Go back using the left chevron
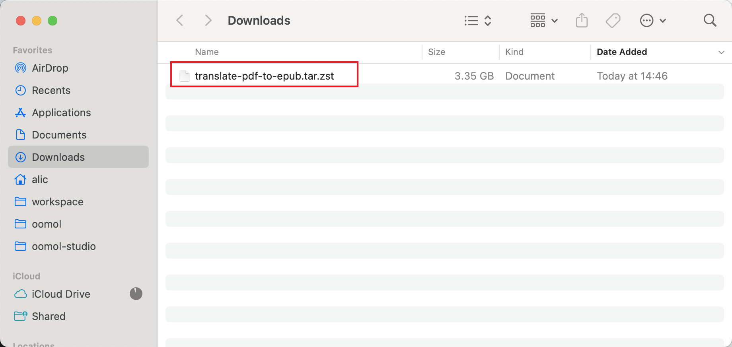732x347 pixels. (180, 20)
